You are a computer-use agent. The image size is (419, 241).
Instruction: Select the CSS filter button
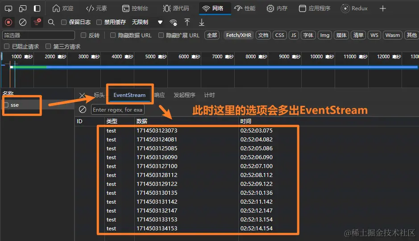click(x=279, y=35)
